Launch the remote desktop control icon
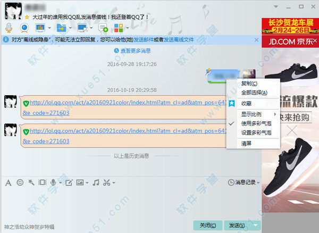This screenshot has width=319, height=233. click(82, 28)
